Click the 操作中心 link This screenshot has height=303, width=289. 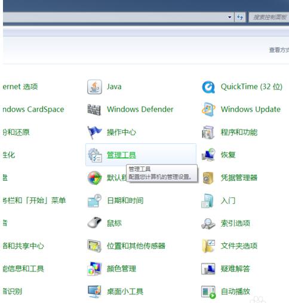(121, 132)
